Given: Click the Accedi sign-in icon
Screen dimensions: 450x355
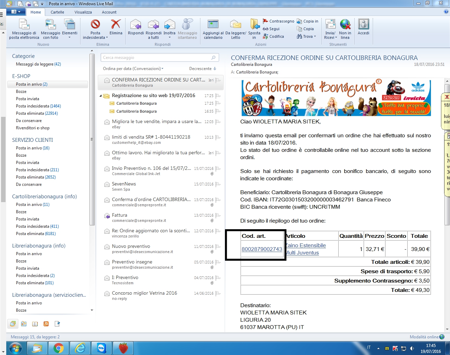Looking at the screenshot, I should click(363, 27).
